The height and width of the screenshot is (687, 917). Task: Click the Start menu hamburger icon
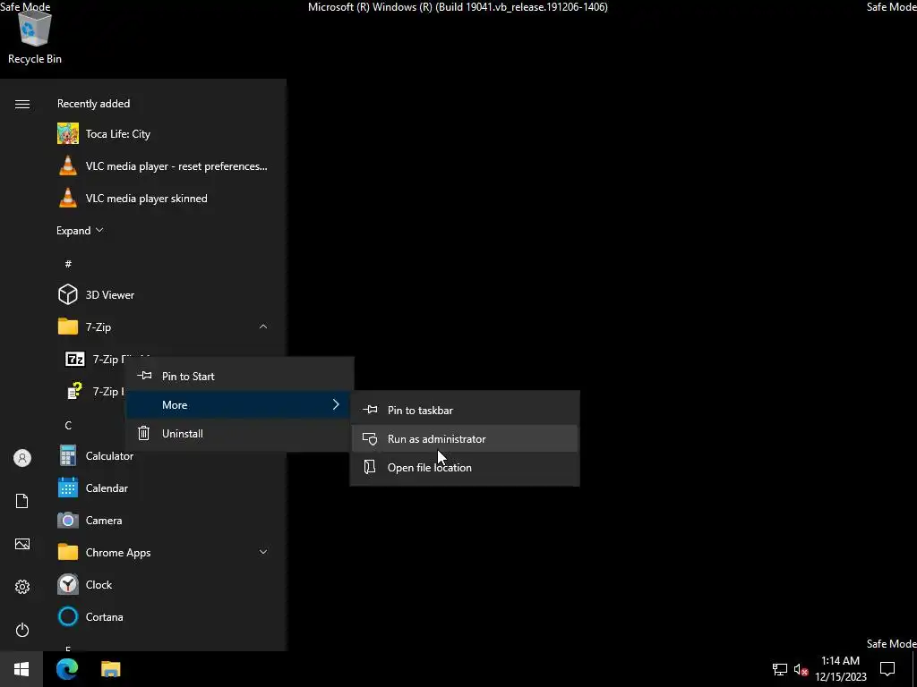pos(22,104)
